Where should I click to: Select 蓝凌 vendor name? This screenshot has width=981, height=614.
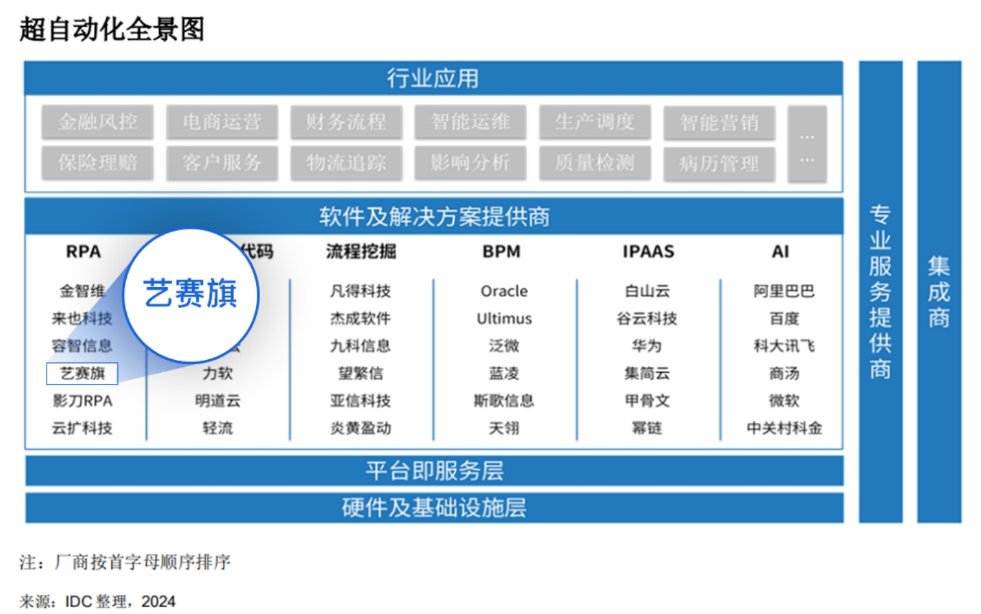click(504, 373)
